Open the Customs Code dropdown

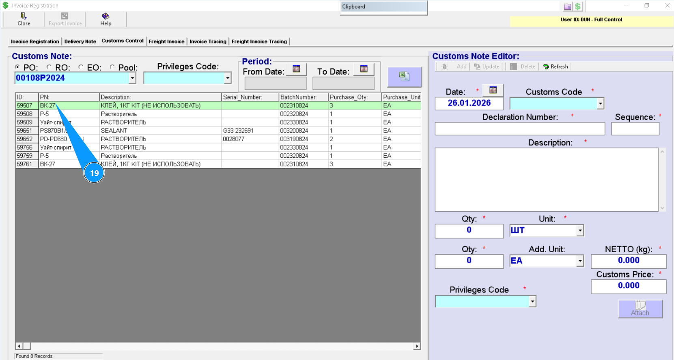click(x=600, y=104)
